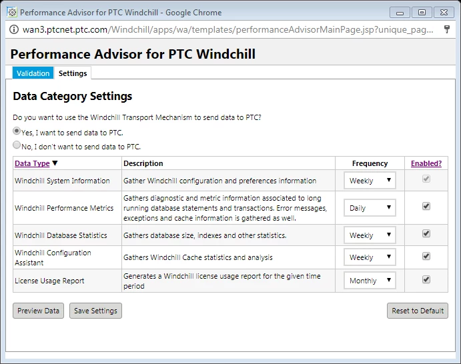This screenshot has width=461, height=364.
Task: Click the Reset to Default button
Action: (418, 311)
